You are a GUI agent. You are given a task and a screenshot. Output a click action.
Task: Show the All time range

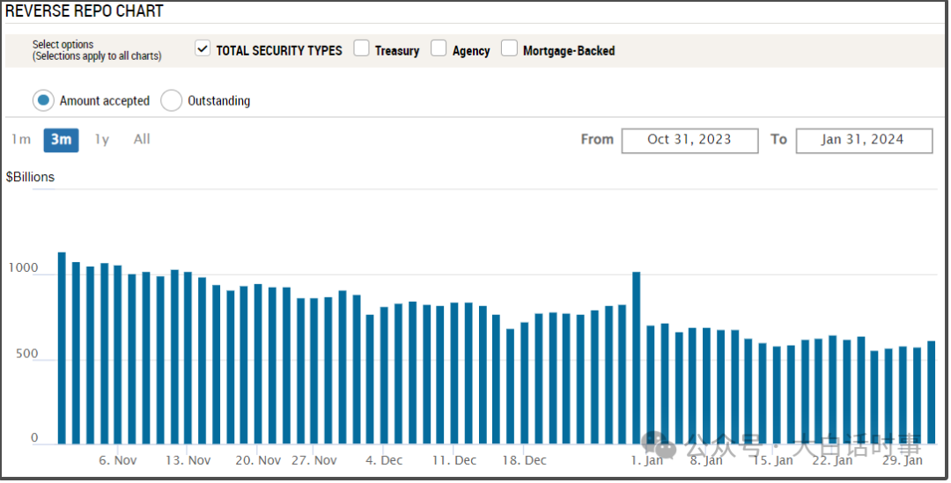(142, 139)
